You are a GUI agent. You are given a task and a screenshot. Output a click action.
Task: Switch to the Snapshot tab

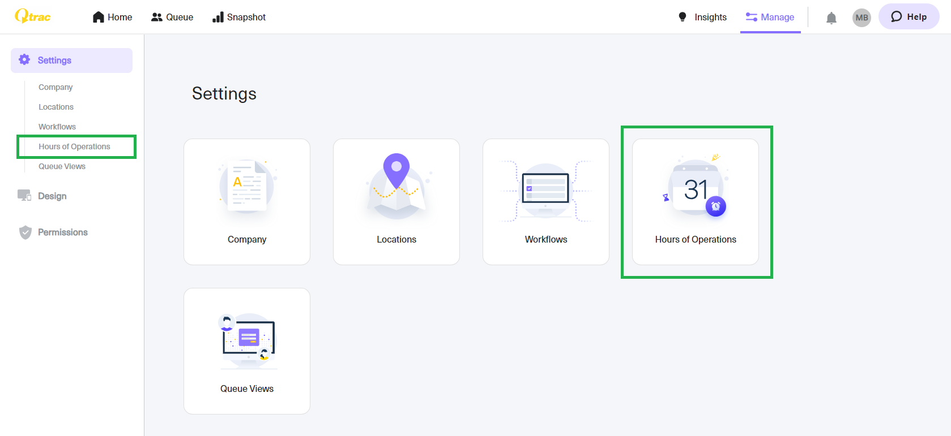pyautogui.click(x=239, y=17)
